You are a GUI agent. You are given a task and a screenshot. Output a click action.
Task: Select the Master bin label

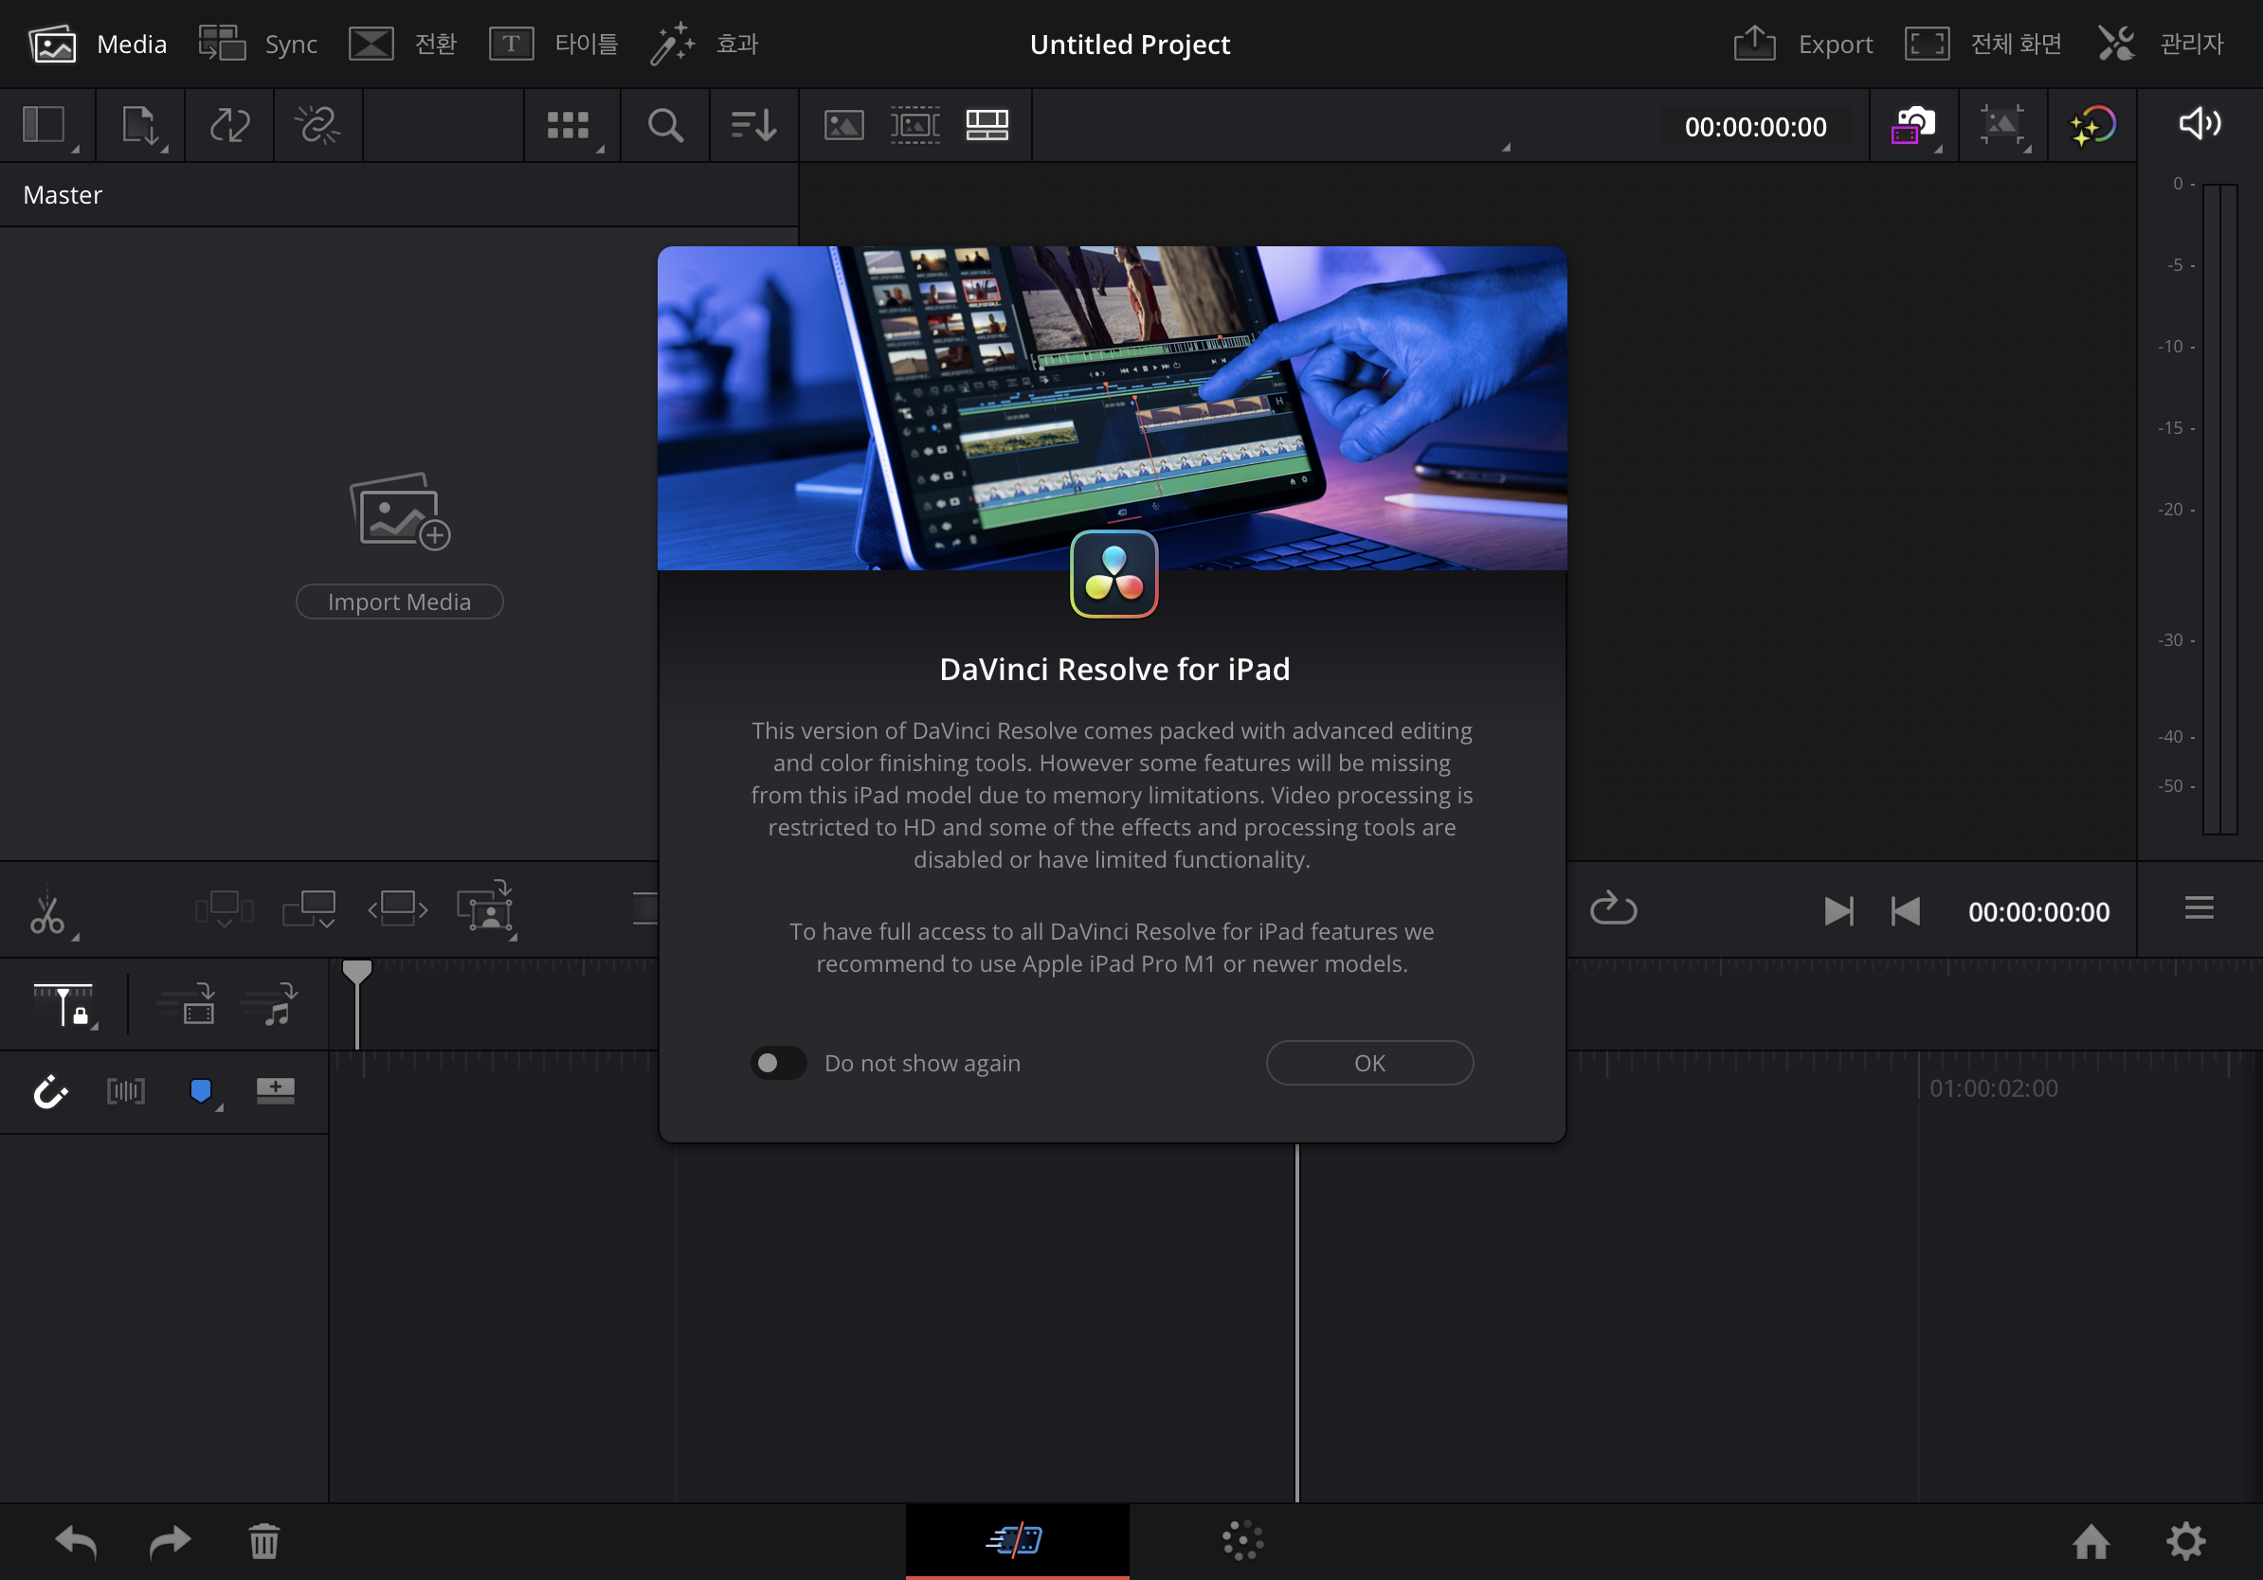coord(63,195)
